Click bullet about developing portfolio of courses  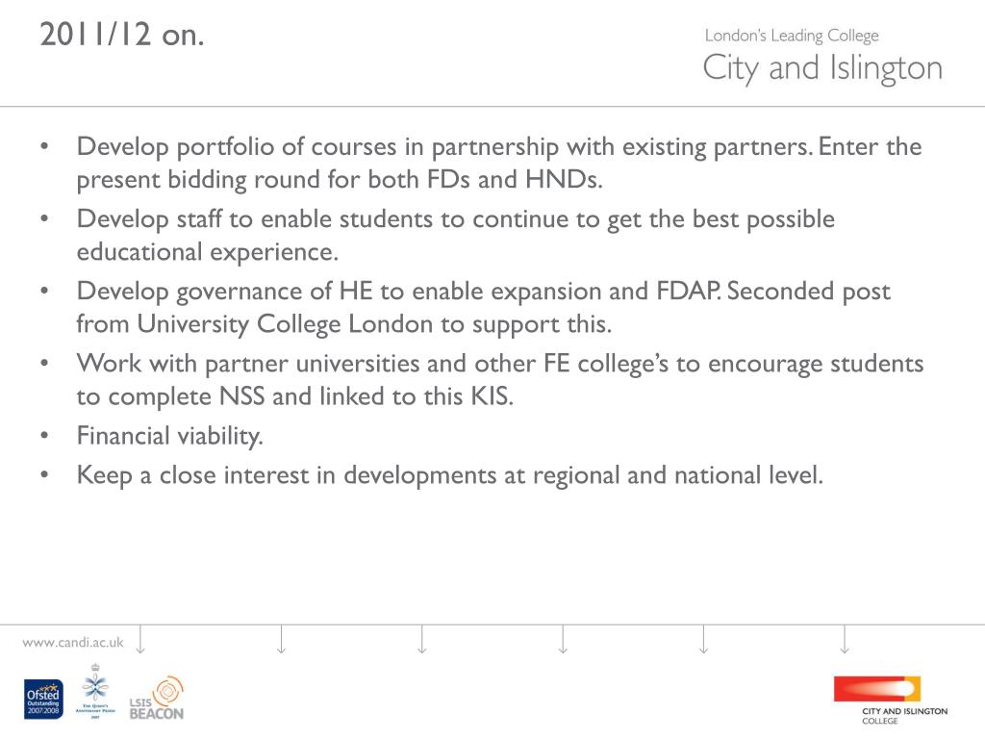point(499,163)
